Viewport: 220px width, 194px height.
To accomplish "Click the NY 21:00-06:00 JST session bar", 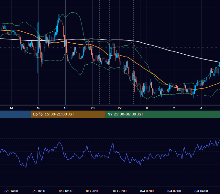I will pos(163,114).
